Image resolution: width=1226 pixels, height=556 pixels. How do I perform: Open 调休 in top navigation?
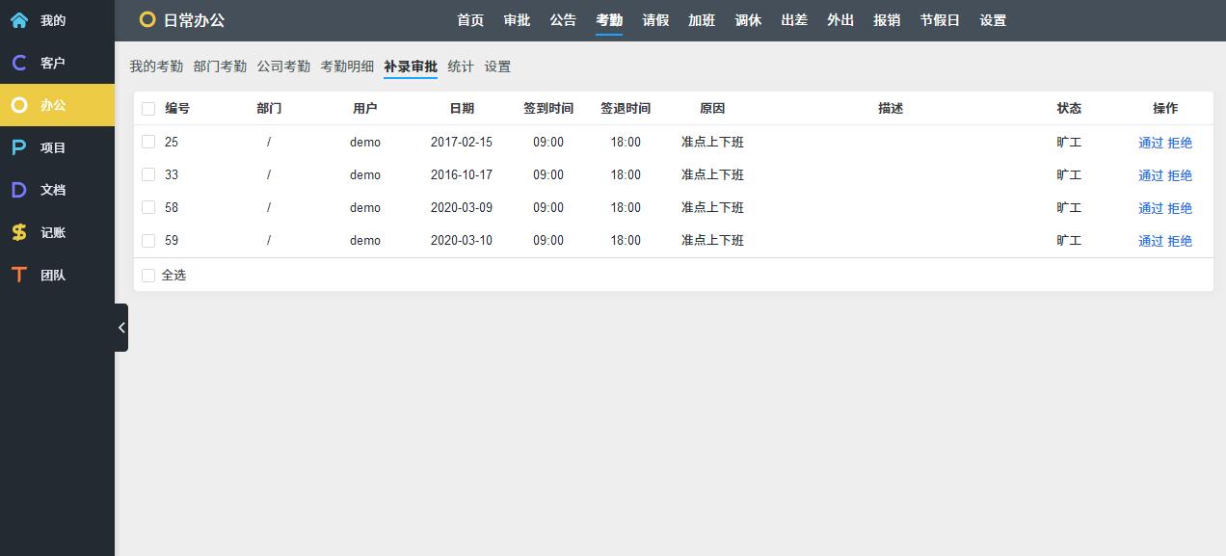pos(748,20)
